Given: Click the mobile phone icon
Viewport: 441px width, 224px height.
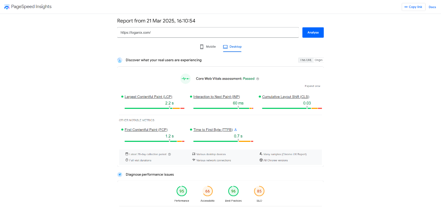Looking at the screenshot, I should coord(202,47).
